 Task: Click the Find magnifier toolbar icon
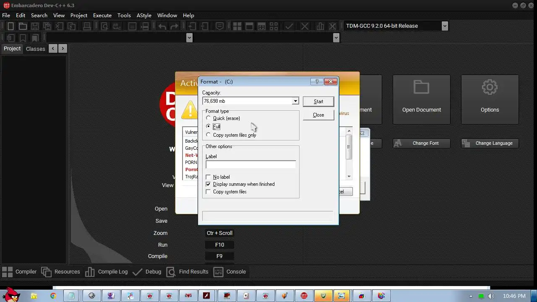point(104,26)
